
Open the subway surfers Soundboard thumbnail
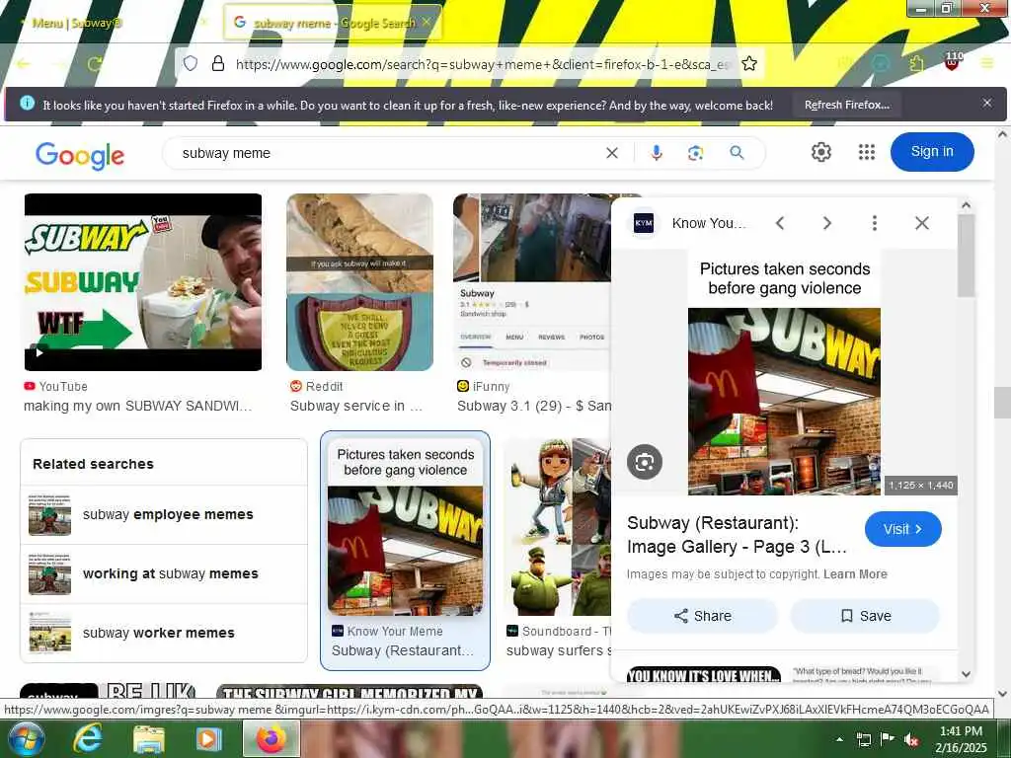(559, 527)
